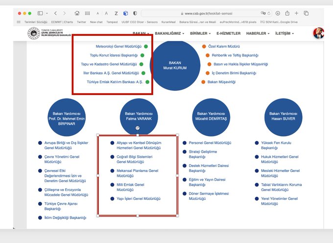Open Türkiye Çevre Ajansı Başkanlığı link

coord(61,206)
